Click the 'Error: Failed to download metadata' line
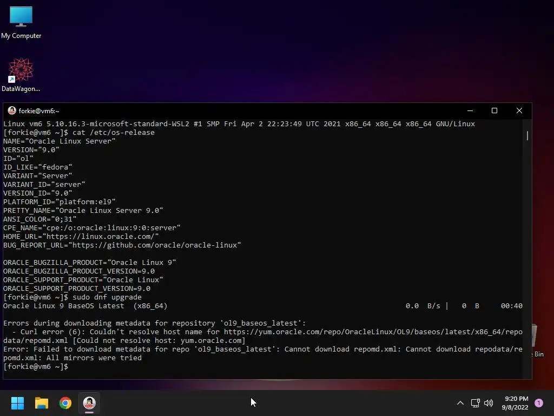The width and height of the screenshot is (554, 416). pos(263,354)
